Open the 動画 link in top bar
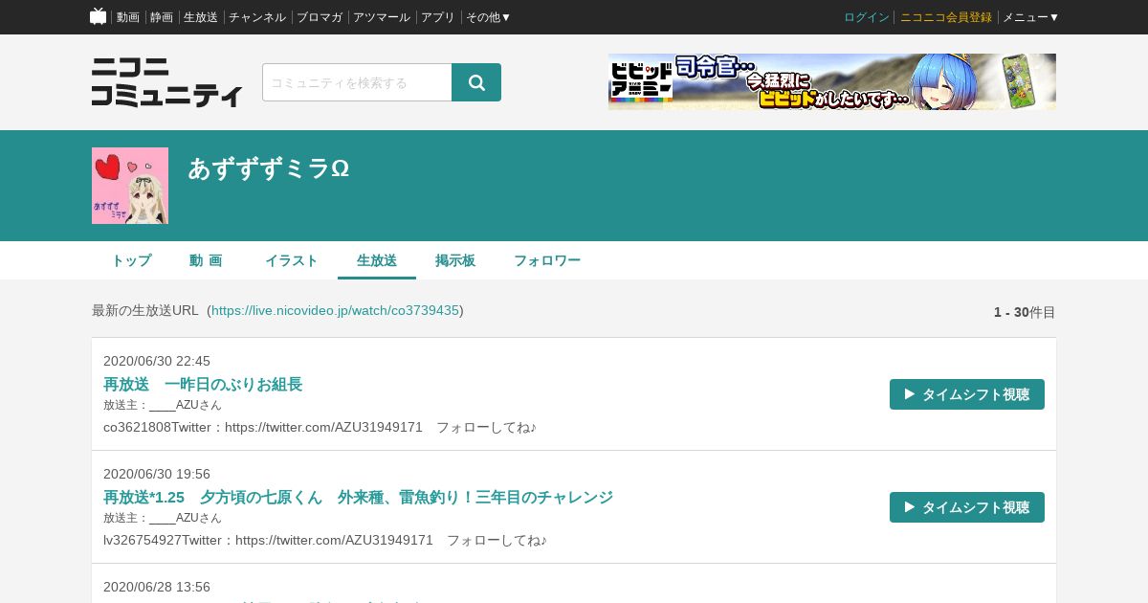The width and height of the screenshot is (1148, 603). pos(128,17)
